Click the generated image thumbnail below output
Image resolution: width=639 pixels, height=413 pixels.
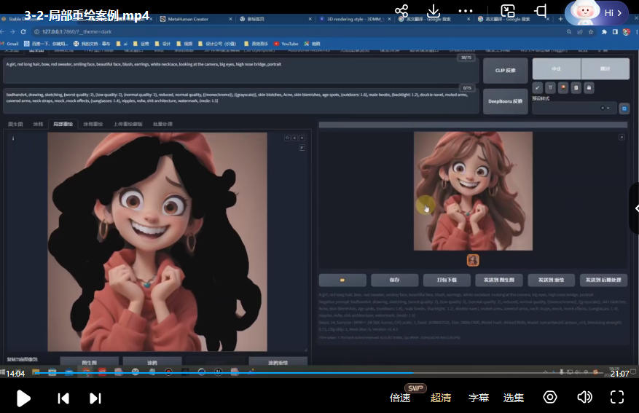tap(473, 260)
